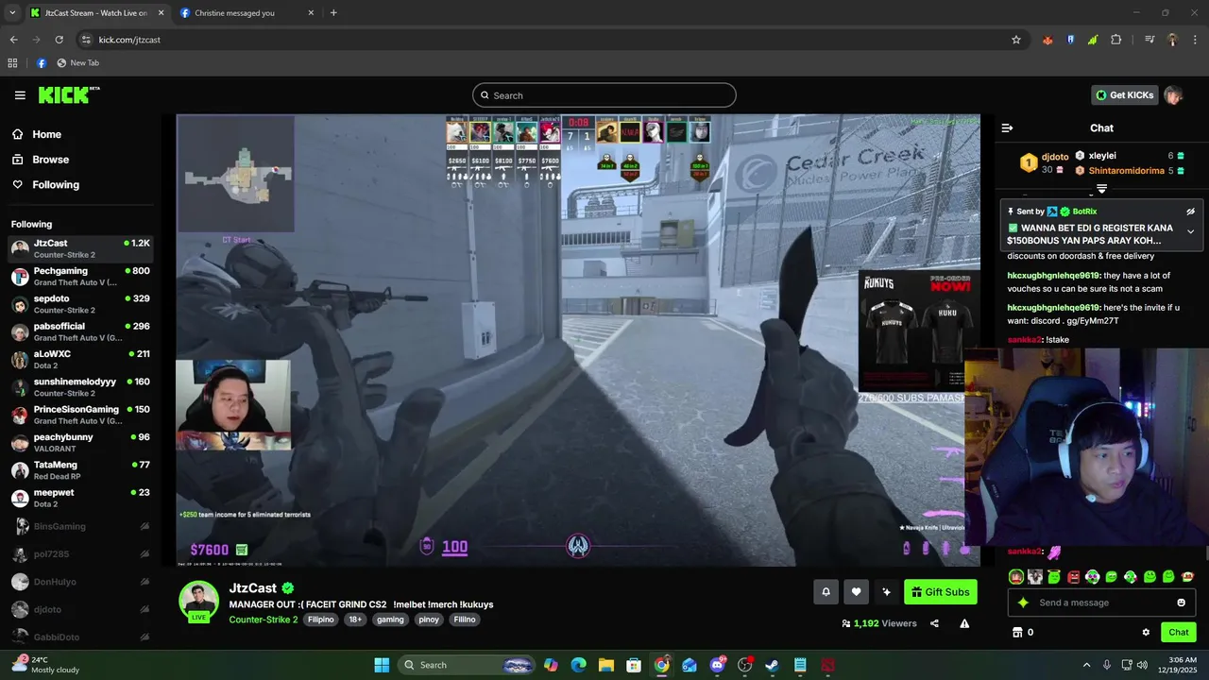Open PrinceSisonGaming channel from sidebar
The height and width of the screenshot is (680, 1209).
point(80,415)
